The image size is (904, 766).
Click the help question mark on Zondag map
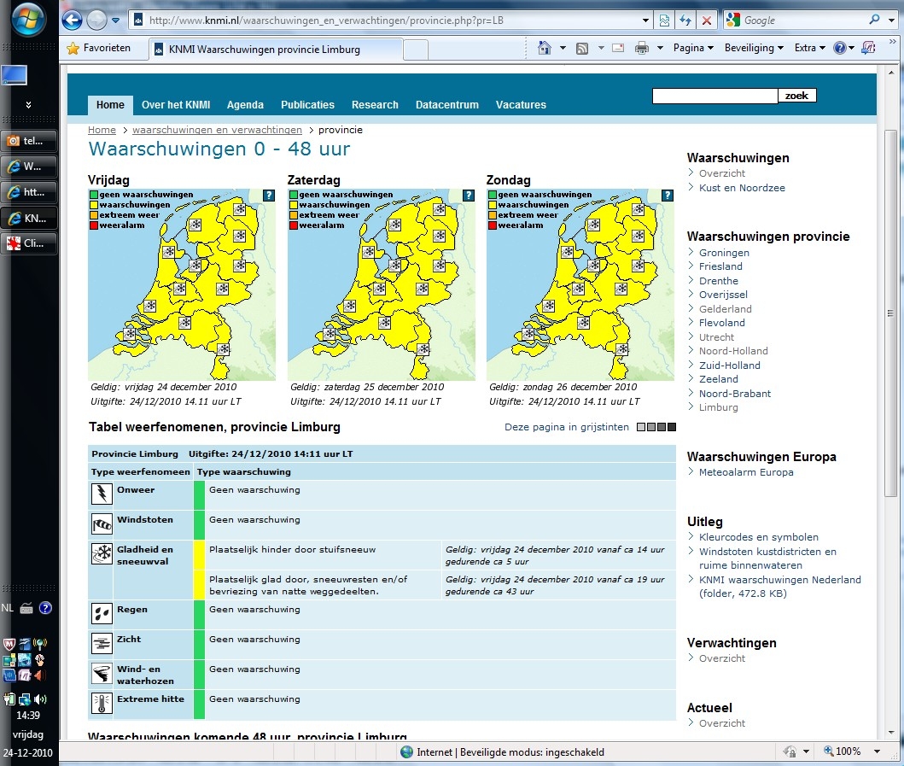[x=668, y=196]
